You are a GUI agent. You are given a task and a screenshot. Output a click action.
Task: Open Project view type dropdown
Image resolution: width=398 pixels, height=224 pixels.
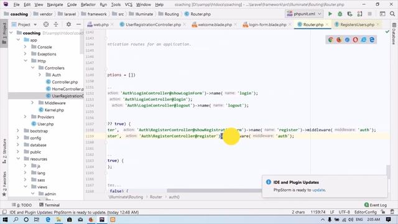pyautogui.click(x=35, y=24)
